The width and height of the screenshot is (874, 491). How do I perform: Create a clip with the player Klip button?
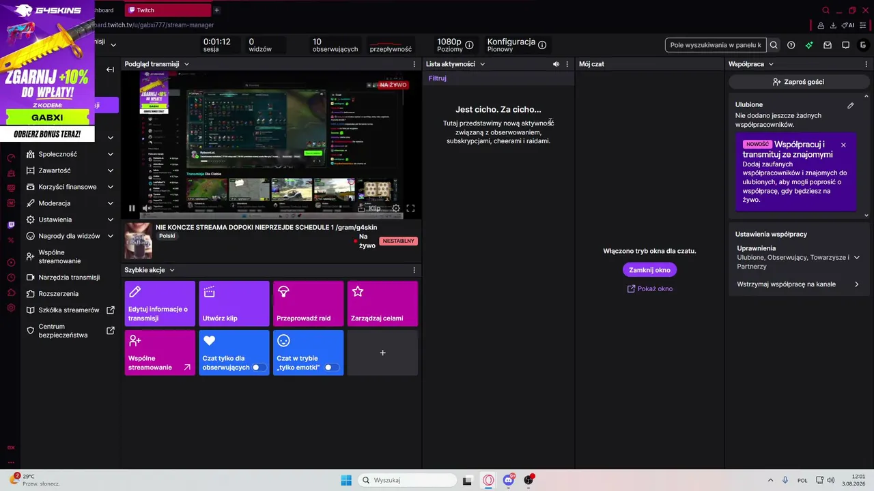point(369,209)
